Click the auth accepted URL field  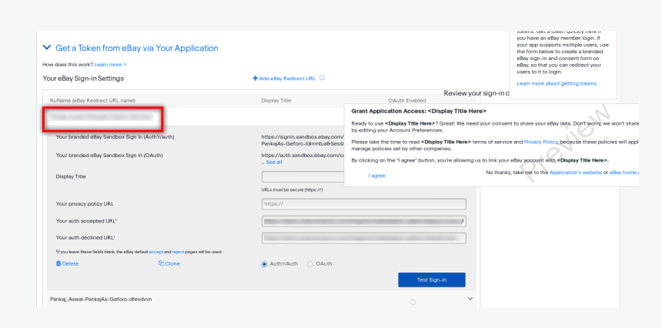364,221
